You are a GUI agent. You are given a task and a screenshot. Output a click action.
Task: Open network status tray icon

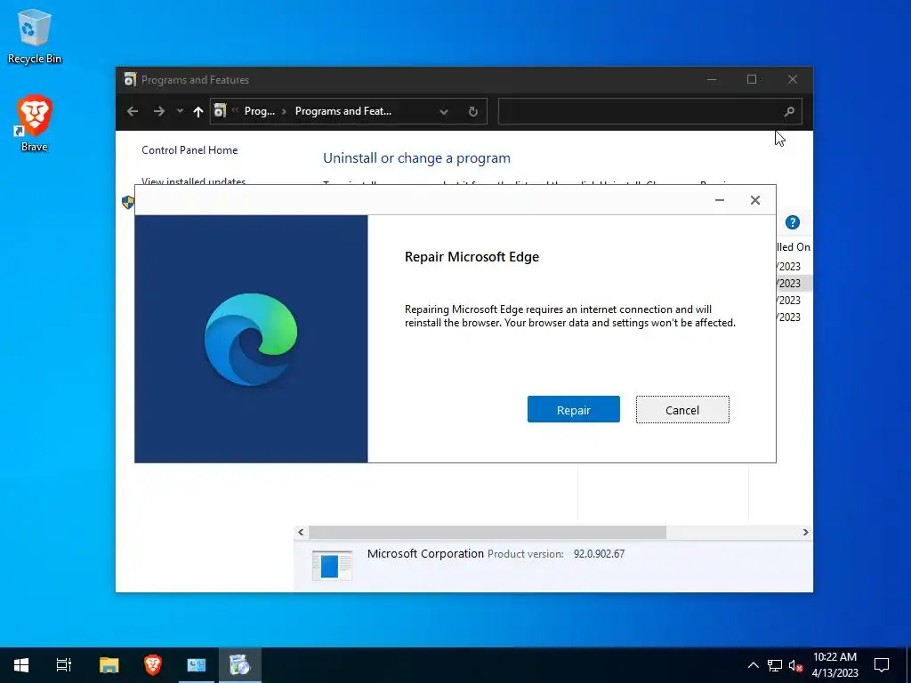tap(775, 665)
